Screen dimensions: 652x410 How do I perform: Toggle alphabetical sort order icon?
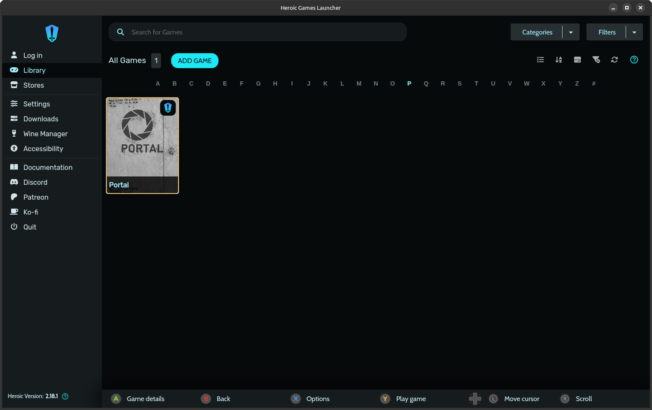pyautogui.click(x=559, y=60)
